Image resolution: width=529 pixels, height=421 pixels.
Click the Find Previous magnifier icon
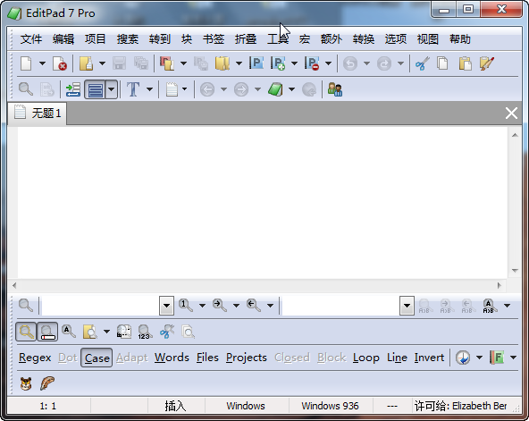pyautogui.click(x=254, y=306)
